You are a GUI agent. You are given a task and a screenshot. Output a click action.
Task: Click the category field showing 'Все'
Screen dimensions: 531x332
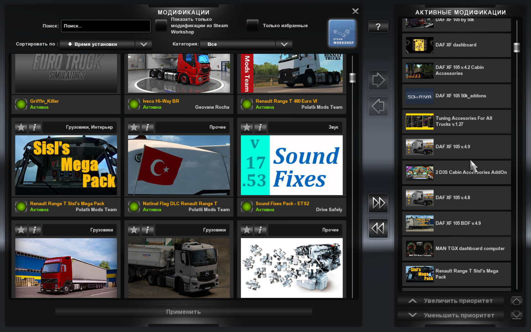click(x=238, y=44)
